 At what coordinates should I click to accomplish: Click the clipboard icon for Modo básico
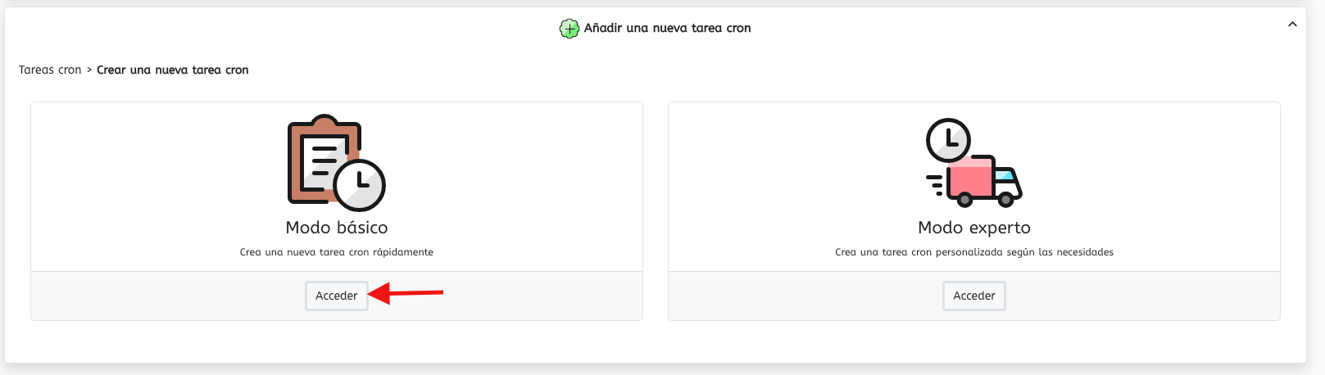pyautogui.click(x=324, y=160)
